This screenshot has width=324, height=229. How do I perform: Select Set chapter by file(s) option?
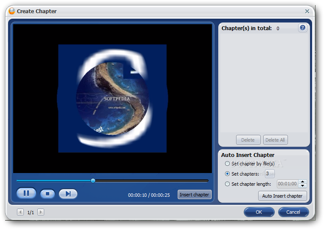click(227, 164)
